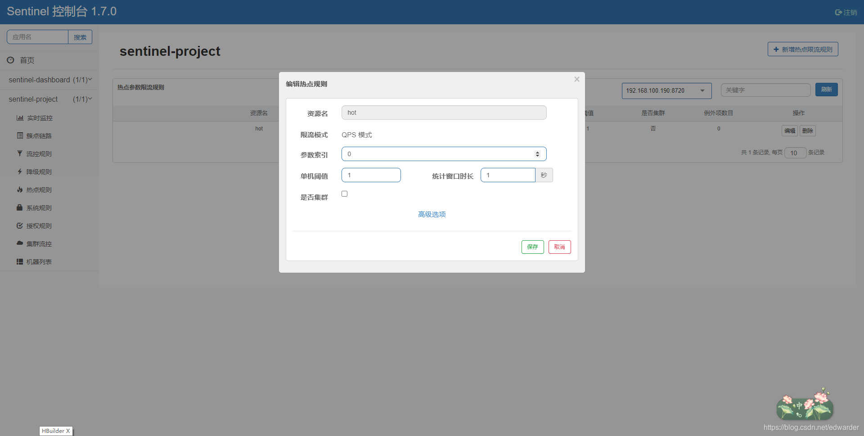Open 高级选项 in the dialog

point(431,214)
